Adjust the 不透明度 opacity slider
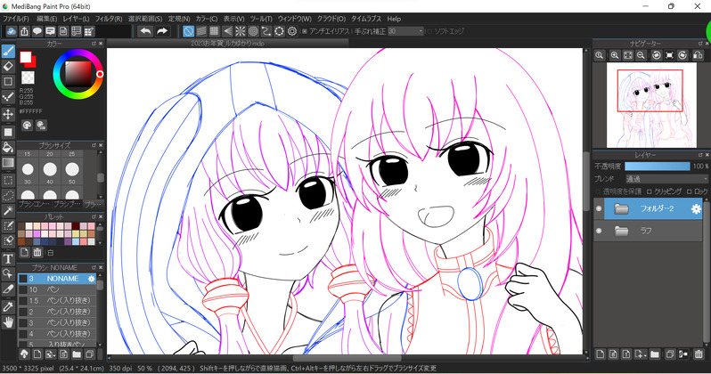Screen dimensions: 711x374 tap(657, 167)
